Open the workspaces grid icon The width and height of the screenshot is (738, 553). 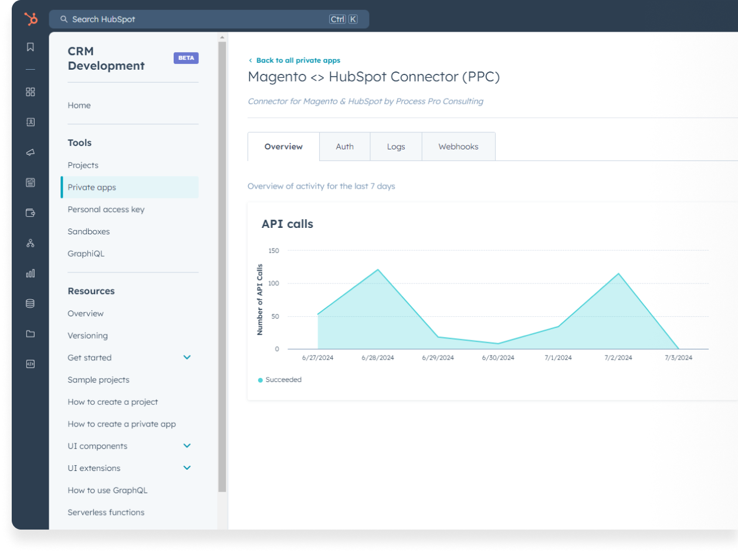pyautogui.click(x=31, y=92)
